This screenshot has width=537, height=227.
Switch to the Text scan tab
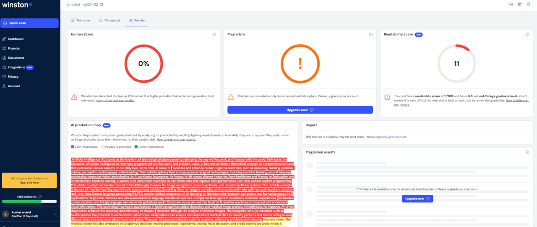click(80, 20)
